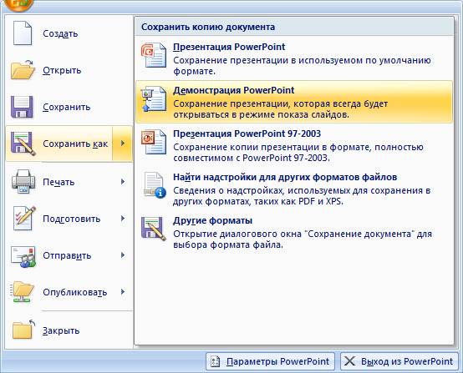
Task: Open Параметры PowerPoint options button
Action: [x=270, y=361]
